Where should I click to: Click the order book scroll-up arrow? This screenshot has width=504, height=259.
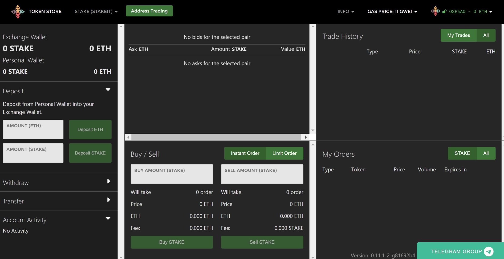[x=313, y=26]
